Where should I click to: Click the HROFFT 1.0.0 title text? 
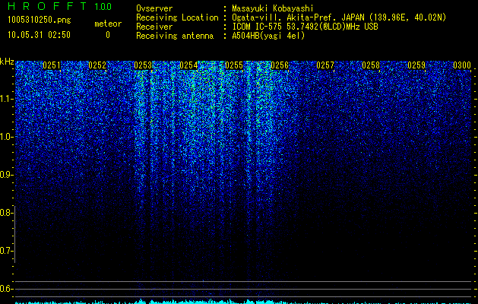tap(59, 6)
